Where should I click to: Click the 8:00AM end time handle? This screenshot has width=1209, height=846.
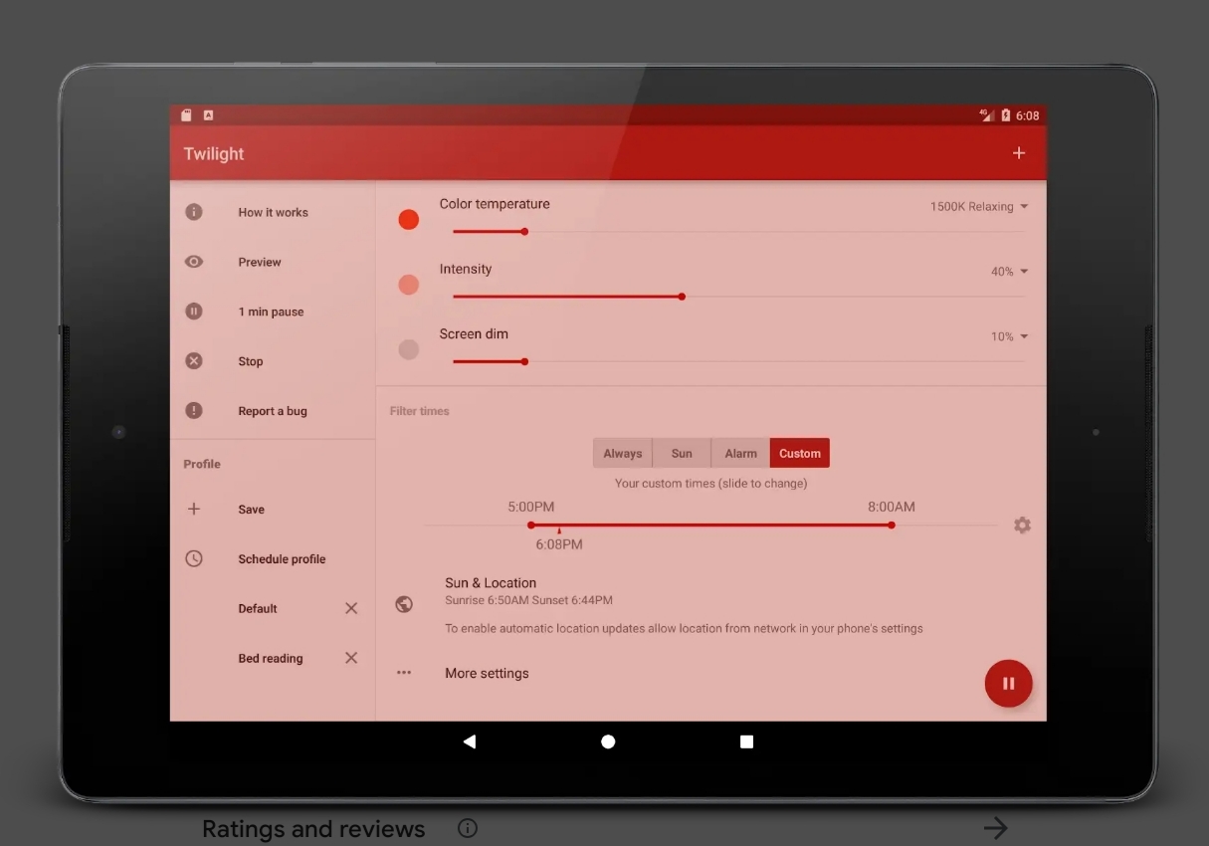click(892, 525)
